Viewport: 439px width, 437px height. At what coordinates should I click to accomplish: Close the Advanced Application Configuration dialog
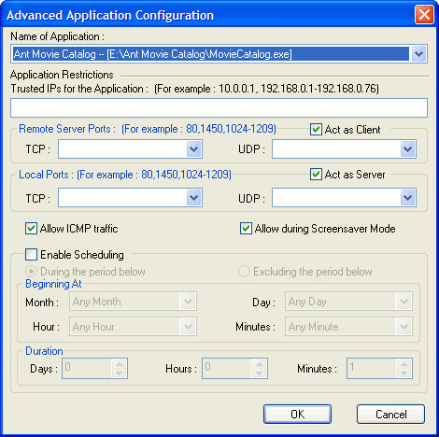click(424, 15)
